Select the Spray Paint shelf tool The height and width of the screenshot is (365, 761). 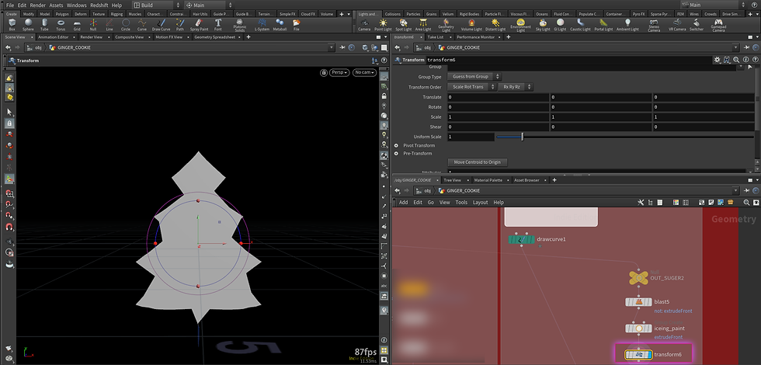point(199,25)
